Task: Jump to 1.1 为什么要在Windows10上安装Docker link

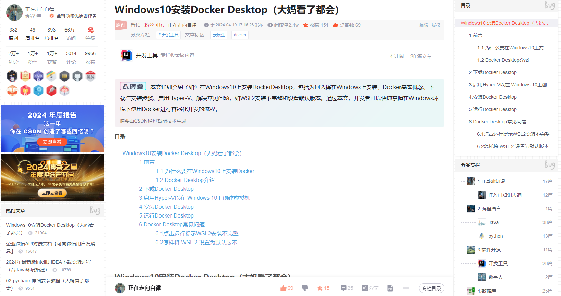Action: pos(205,171)
